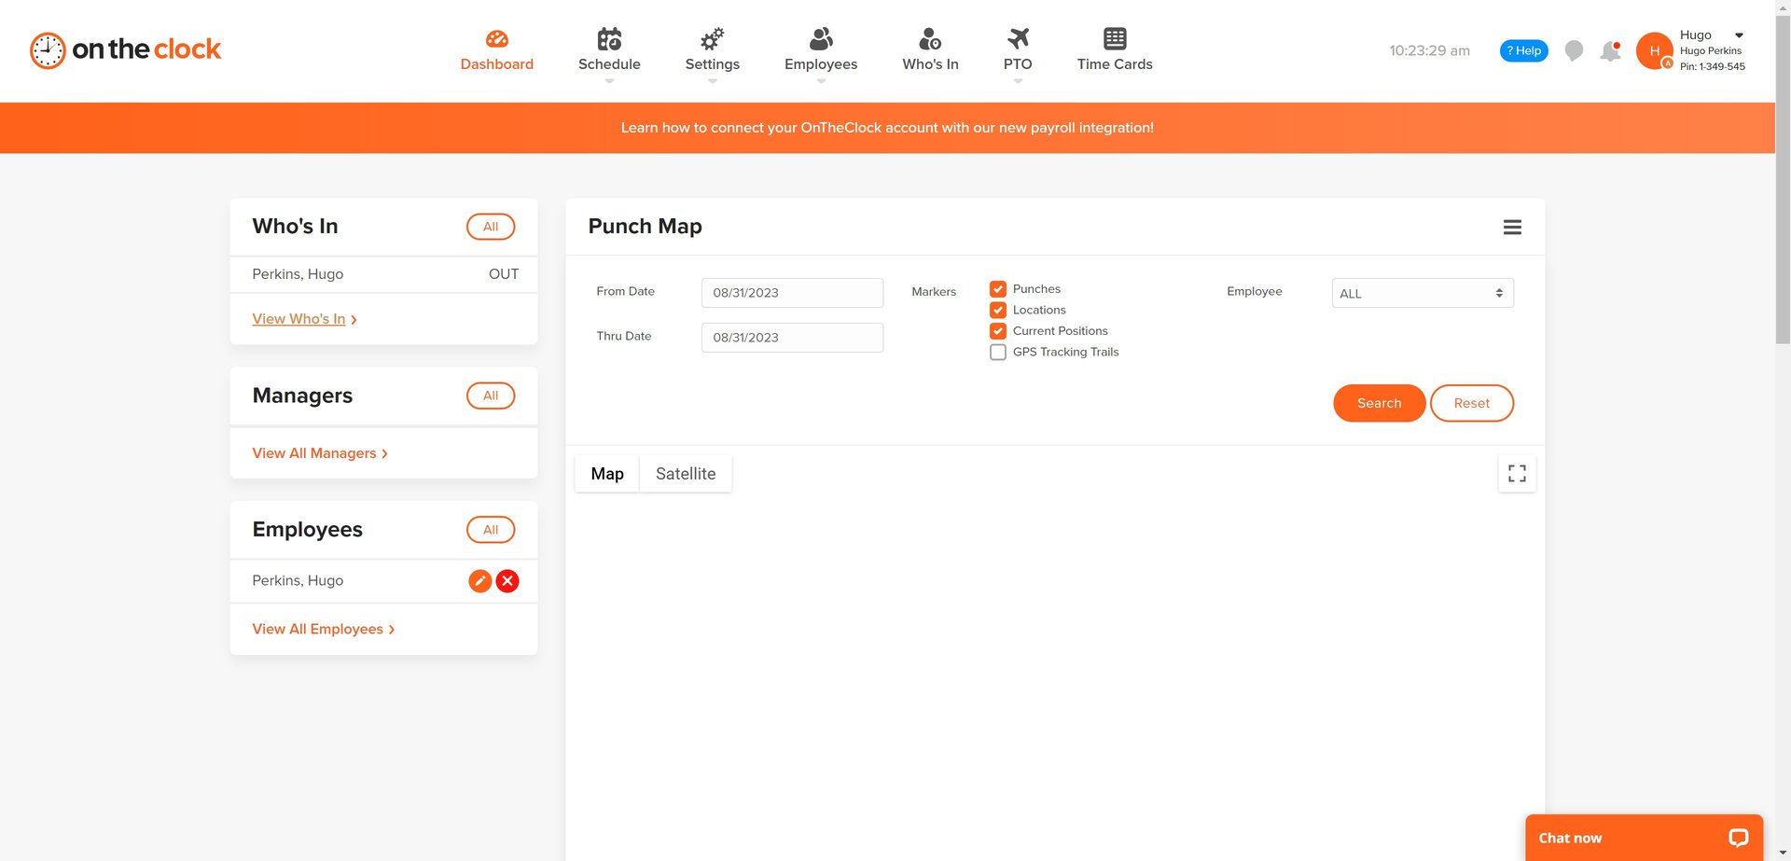Viewport: 1791px width, 861px height.
Task: Open the Who's In menu item
Action: (x=930, y=64)
